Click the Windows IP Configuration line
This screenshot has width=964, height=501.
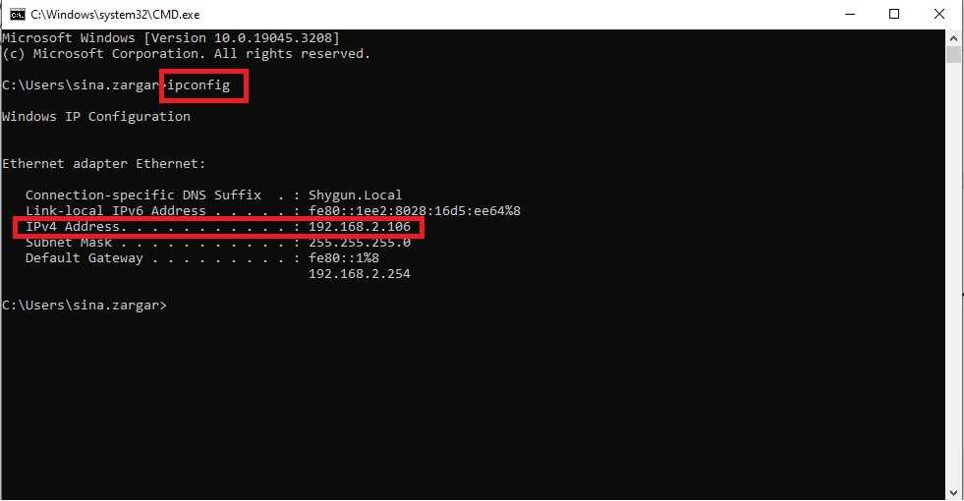pyautogui.click(x=96, y=116)
